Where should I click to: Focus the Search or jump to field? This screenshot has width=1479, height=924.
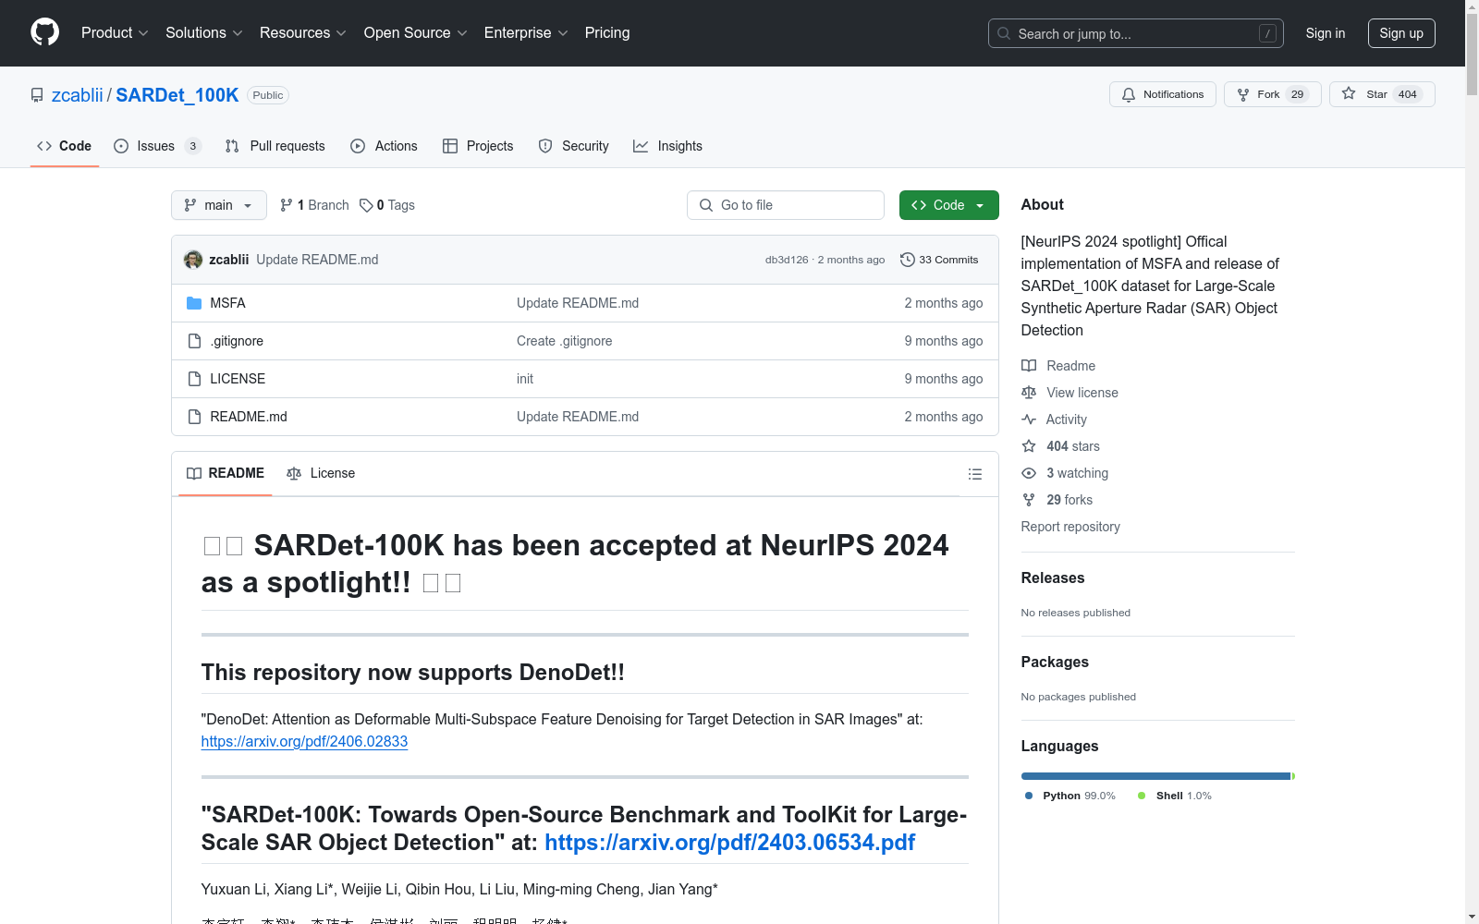(1136, 33)
